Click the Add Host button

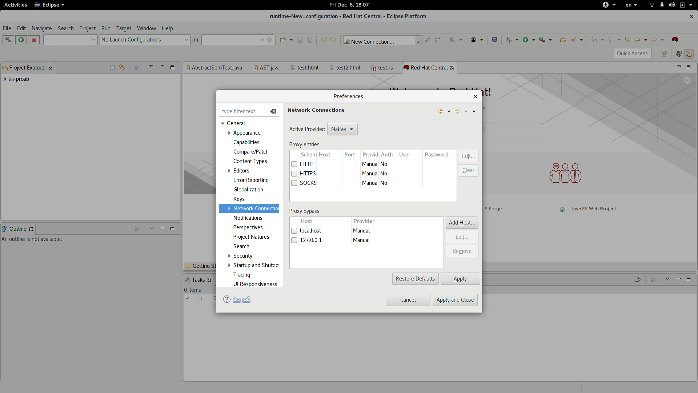[462, 223]
